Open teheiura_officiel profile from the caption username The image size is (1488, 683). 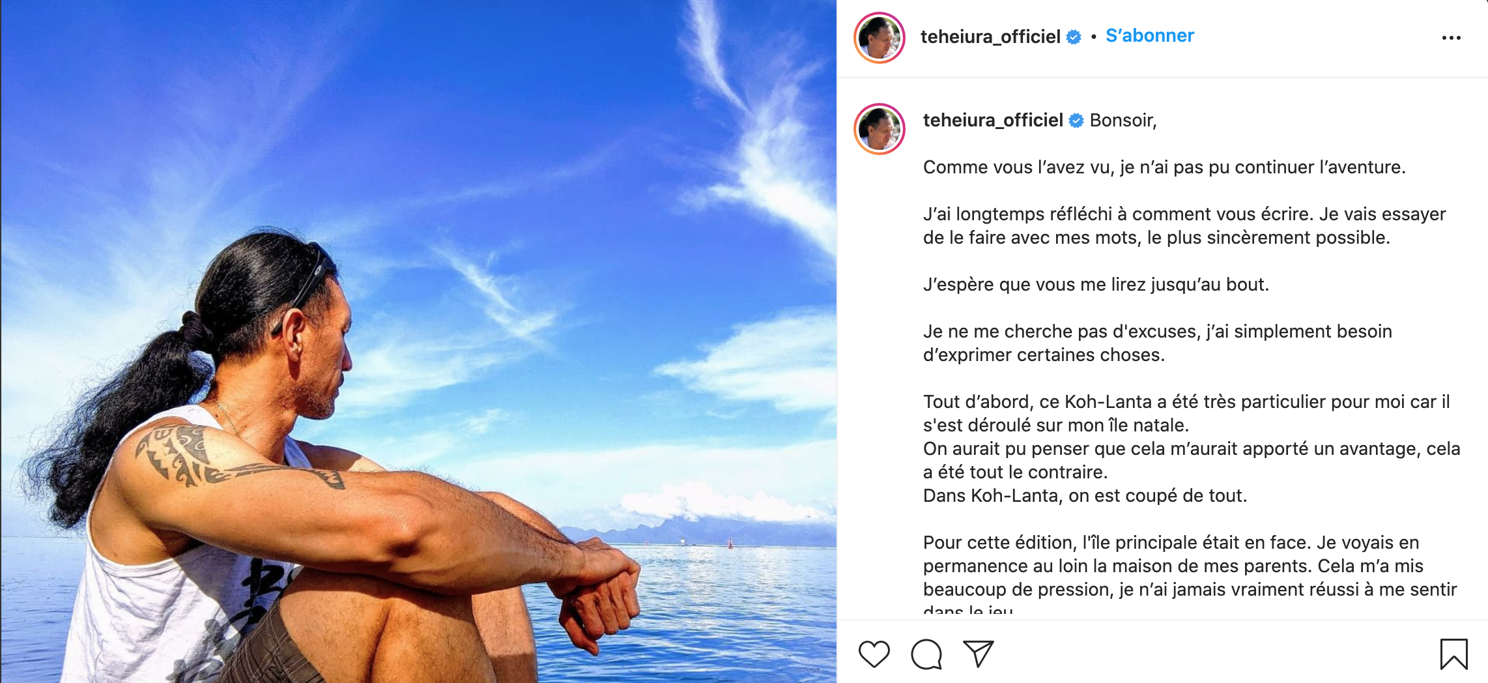(x=993, y=120)
